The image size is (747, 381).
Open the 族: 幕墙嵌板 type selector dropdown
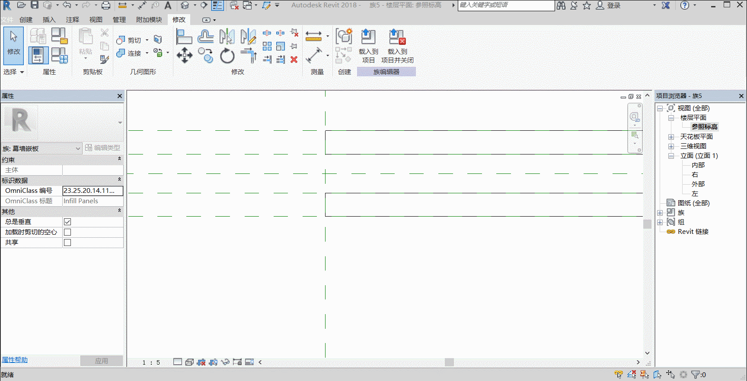click(x=41, y=148)
